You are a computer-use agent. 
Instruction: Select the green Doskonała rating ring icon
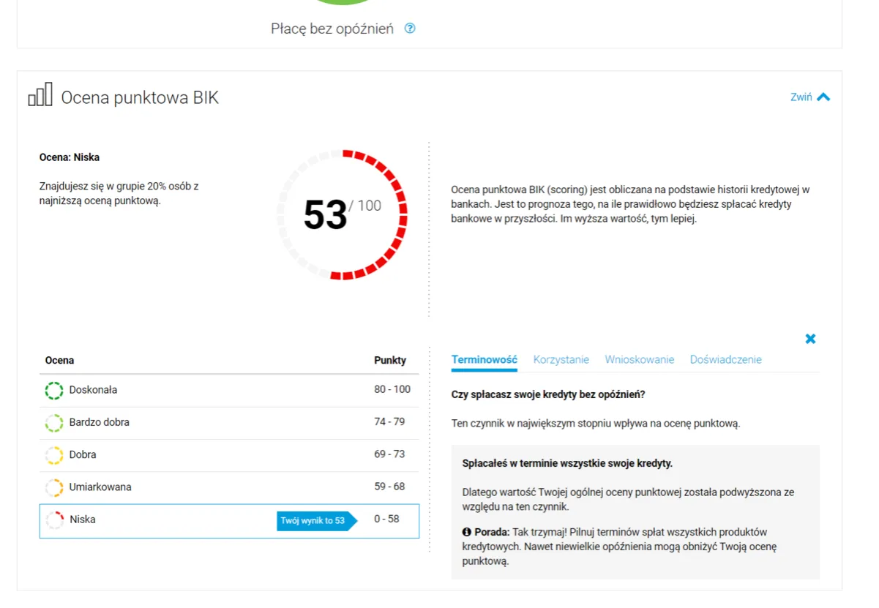tap(54, 390)
